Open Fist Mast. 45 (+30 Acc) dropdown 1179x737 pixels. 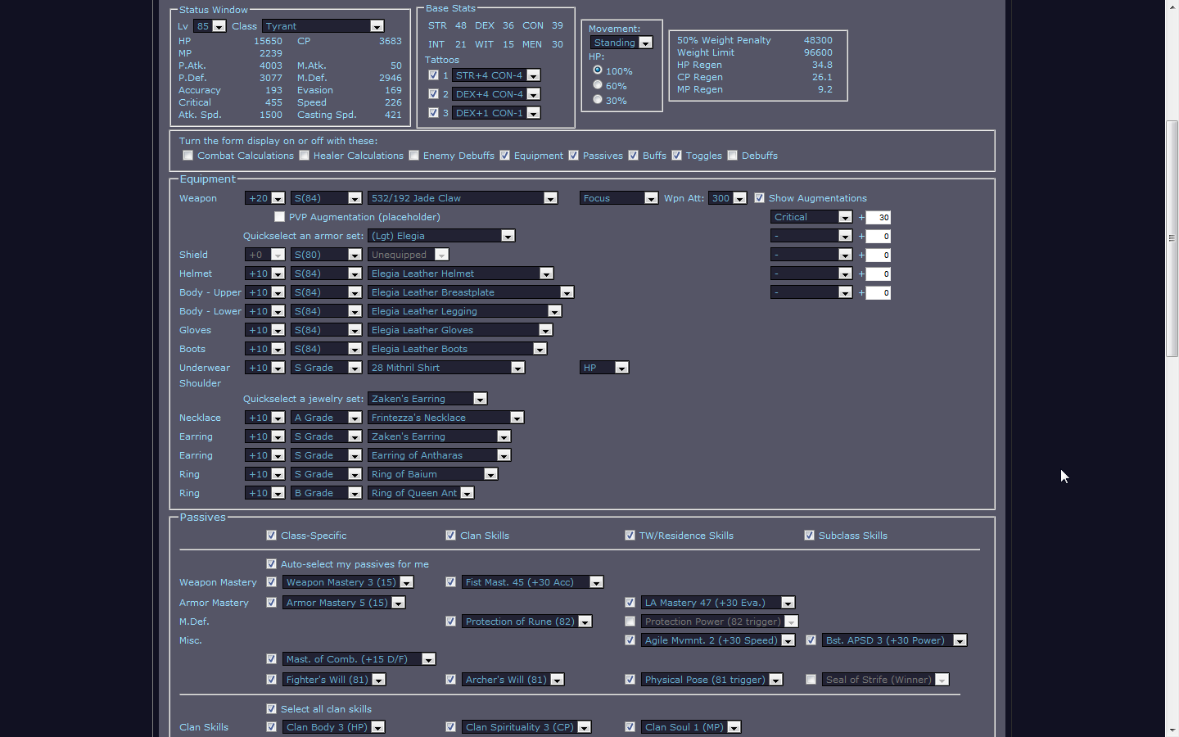[x=532, y=582]
